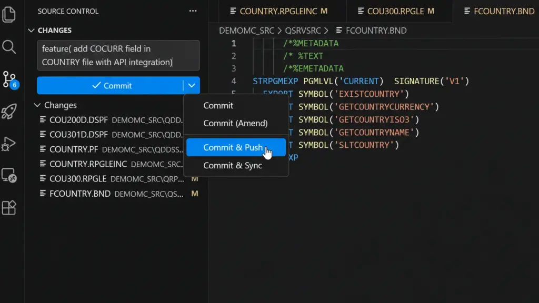Choose Commit from the dropdown menu
Viewport: 539px width, 303px height.
(218, 105)
